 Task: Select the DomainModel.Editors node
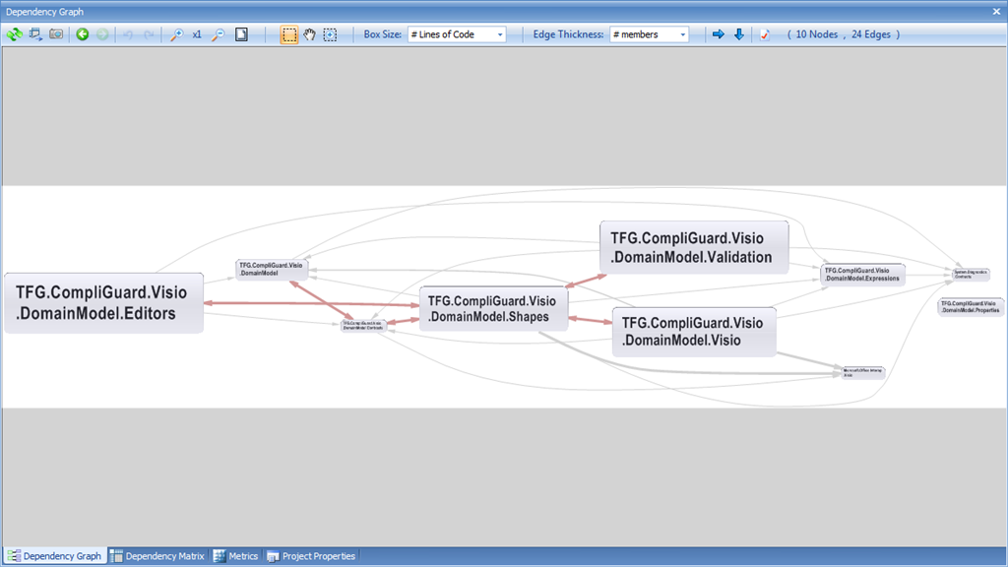pyautogui.click(x=103, y=303)
